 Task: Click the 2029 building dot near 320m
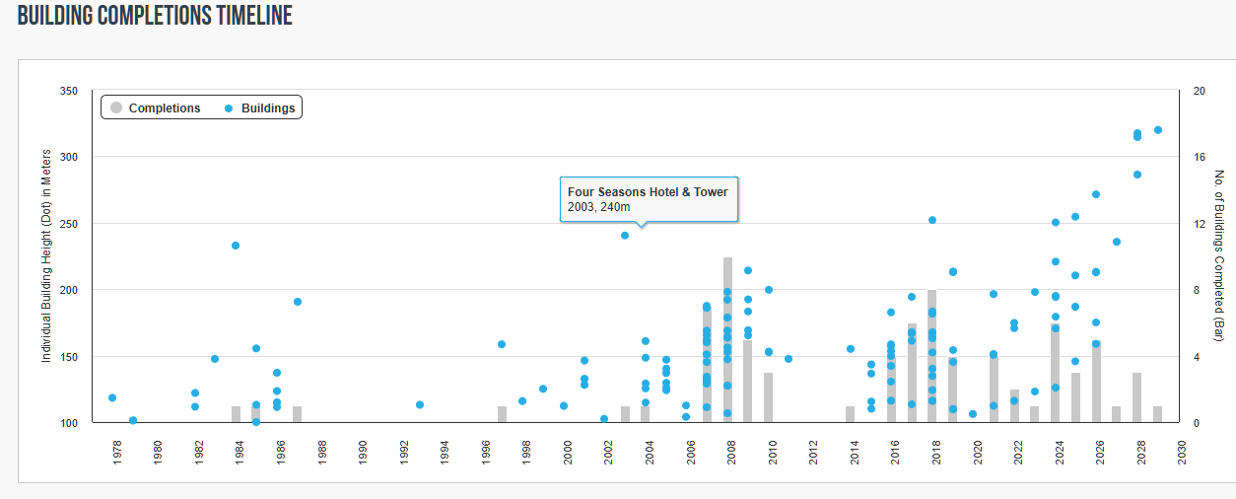(x=1158, y=130)
